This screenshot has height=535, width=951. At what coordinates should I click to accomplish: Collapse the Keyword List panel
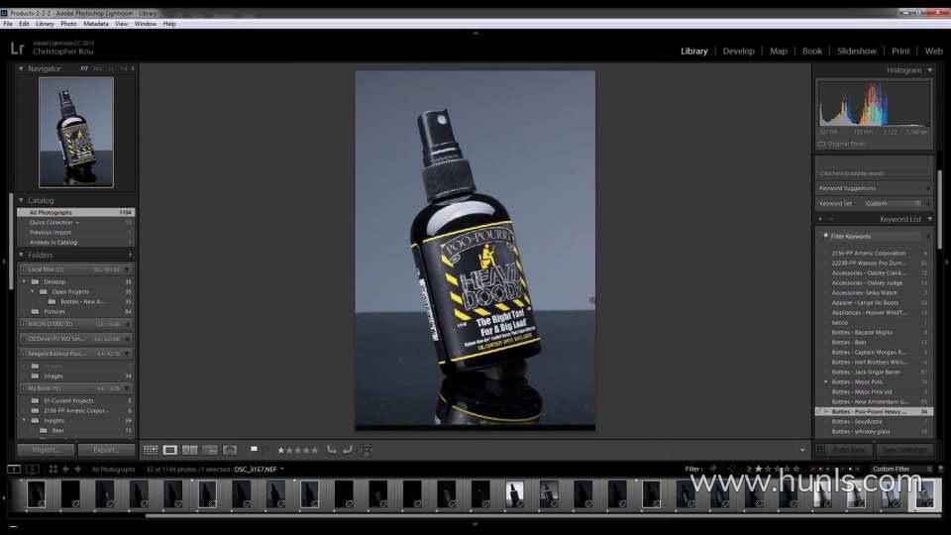pos(930,219)
